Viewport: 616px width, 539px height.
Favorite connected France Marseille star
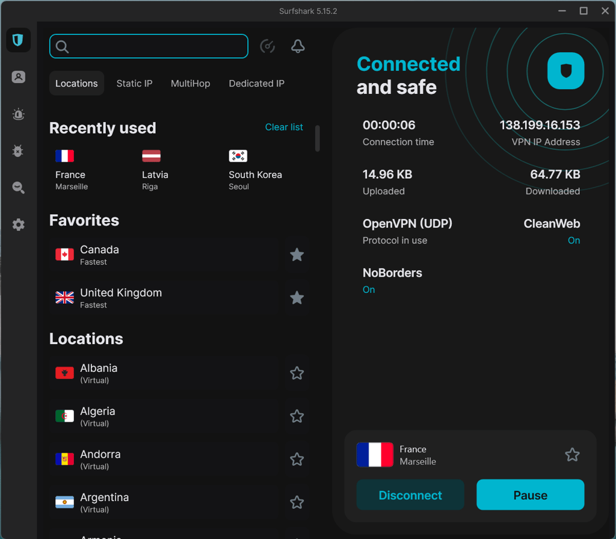[x=572, y=455]
